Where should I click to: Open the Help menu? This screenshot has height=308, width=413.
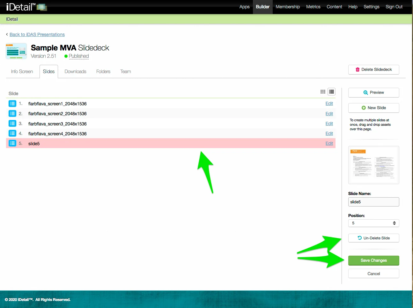(353, 7)
